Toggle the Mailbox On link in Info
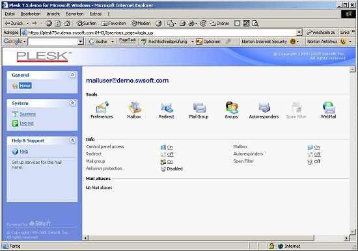358x251 pixels. click(x=317, y=148)
